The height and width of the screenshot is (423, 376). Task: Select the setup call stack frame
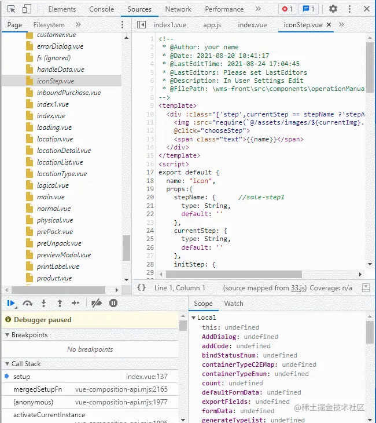click(x=90, y=376)
